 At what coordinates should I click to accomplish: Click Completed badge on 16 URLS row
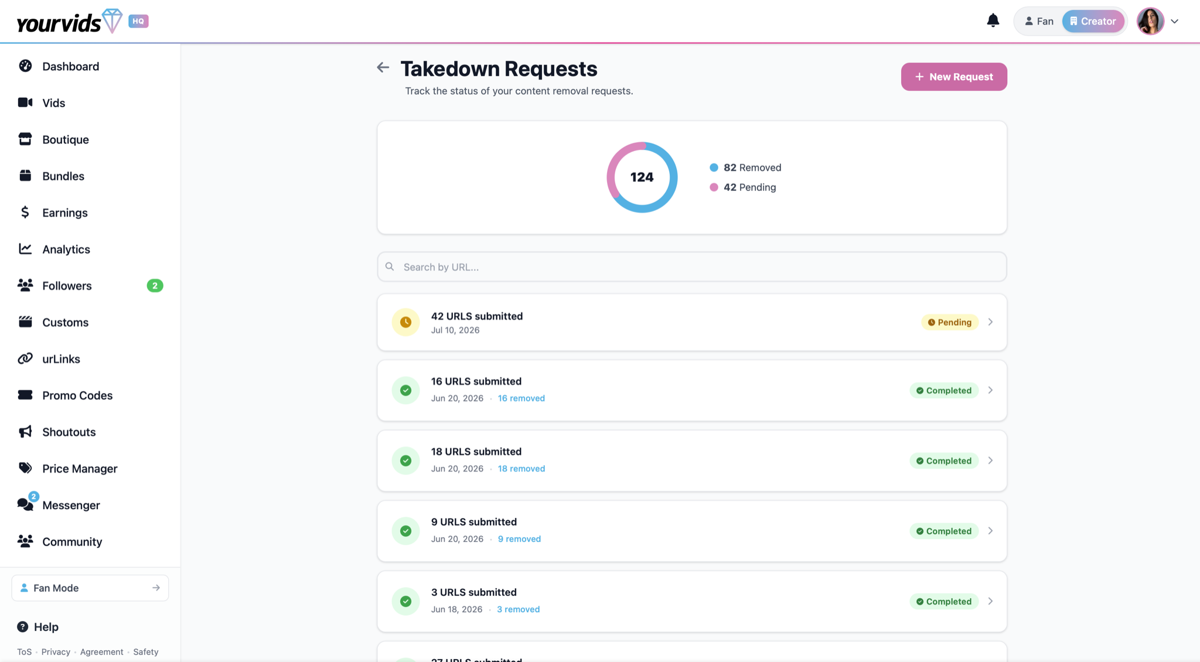(944, 390)
